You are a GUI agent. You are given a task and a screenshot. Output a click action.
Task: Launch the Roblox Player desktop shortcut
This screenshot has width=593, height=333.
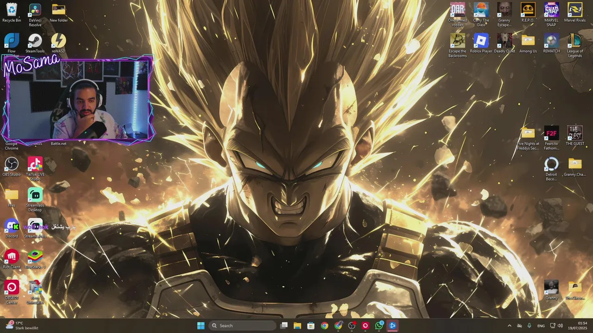(x=481, y=43)
